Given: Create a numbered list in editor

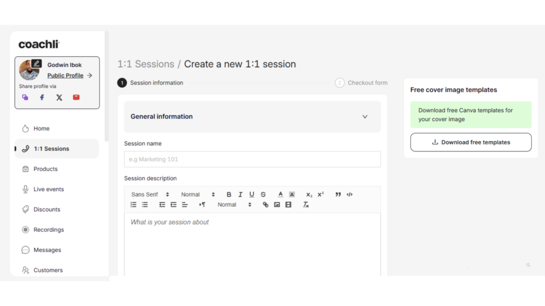Looking at the screenshot, I should [x=134, y=205].
